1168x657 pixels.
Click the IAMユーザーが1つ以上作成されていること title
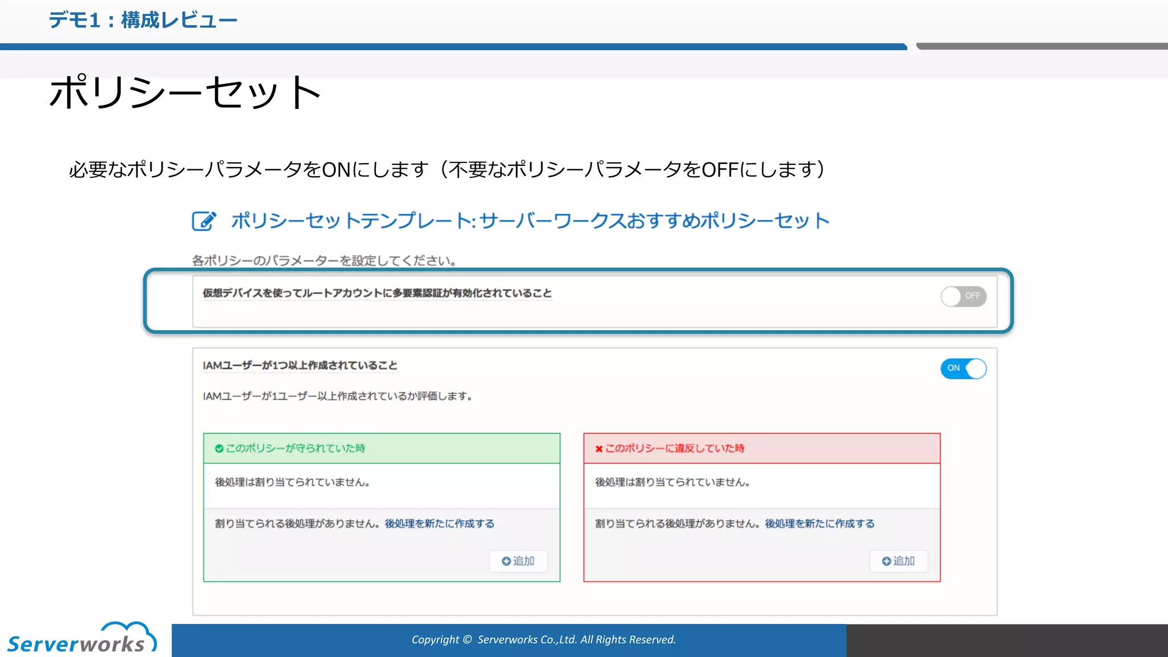(300, 366)
